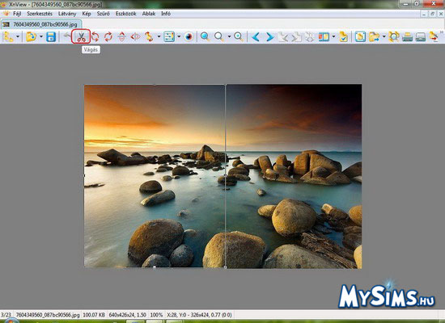Click the convert/copy folder icon
This screenshot has height=323, width=445.
click(374, 37)
